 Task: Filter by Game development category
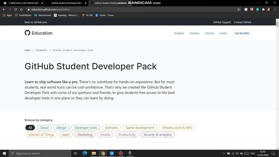click(x=139, y=128)
